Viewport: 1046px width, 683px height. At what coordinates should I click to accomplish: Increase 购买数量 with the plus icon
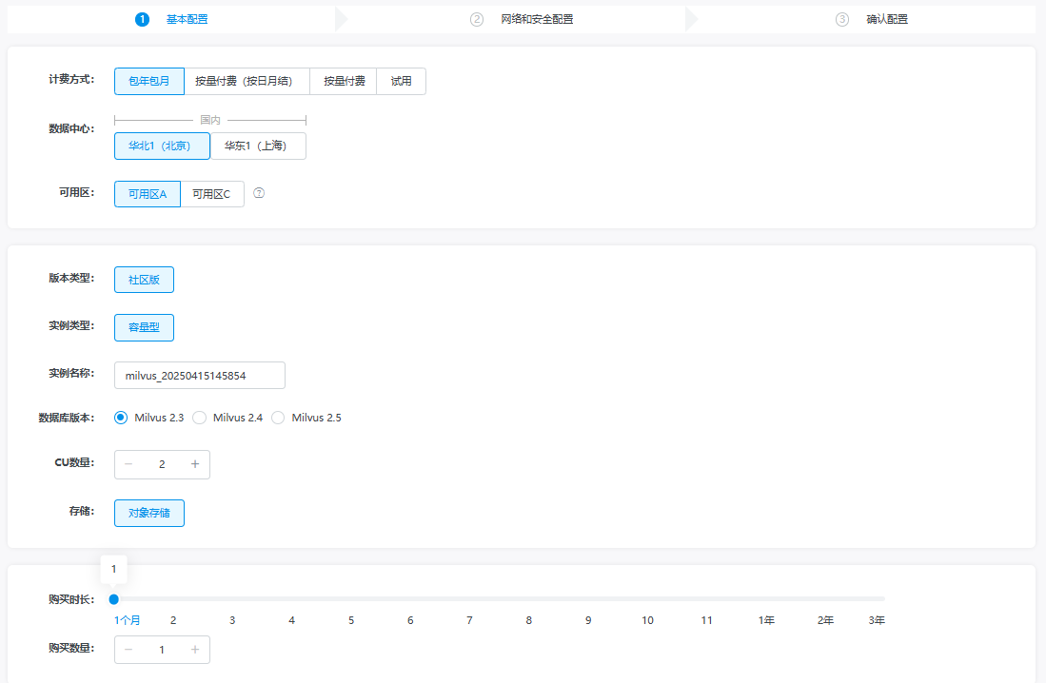pyautogui.click(x=194, y=650)
